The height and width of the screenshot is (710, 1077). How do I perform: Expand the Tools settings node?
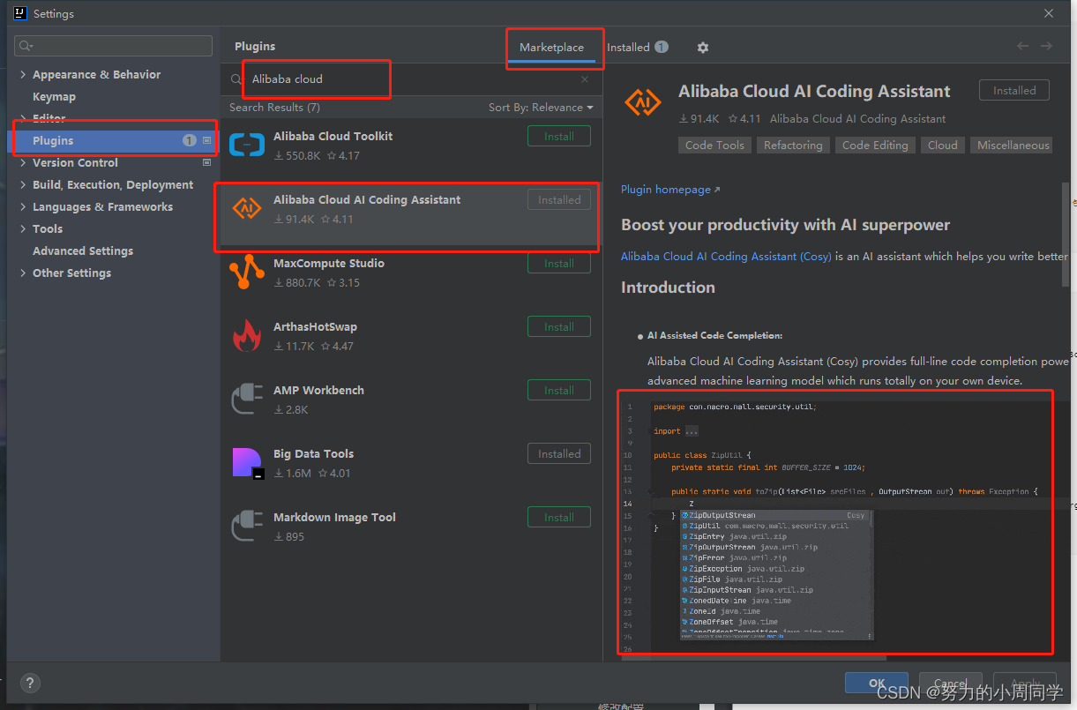23,229
